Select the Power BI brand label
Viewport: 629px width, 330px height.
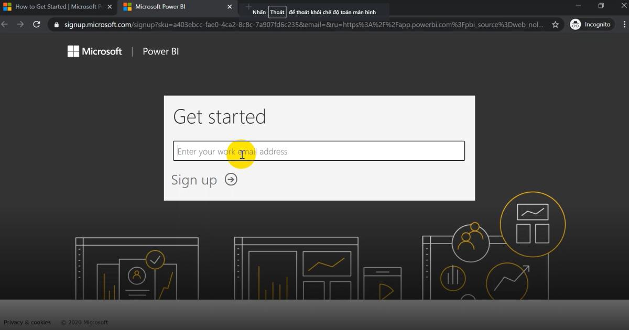160,51
